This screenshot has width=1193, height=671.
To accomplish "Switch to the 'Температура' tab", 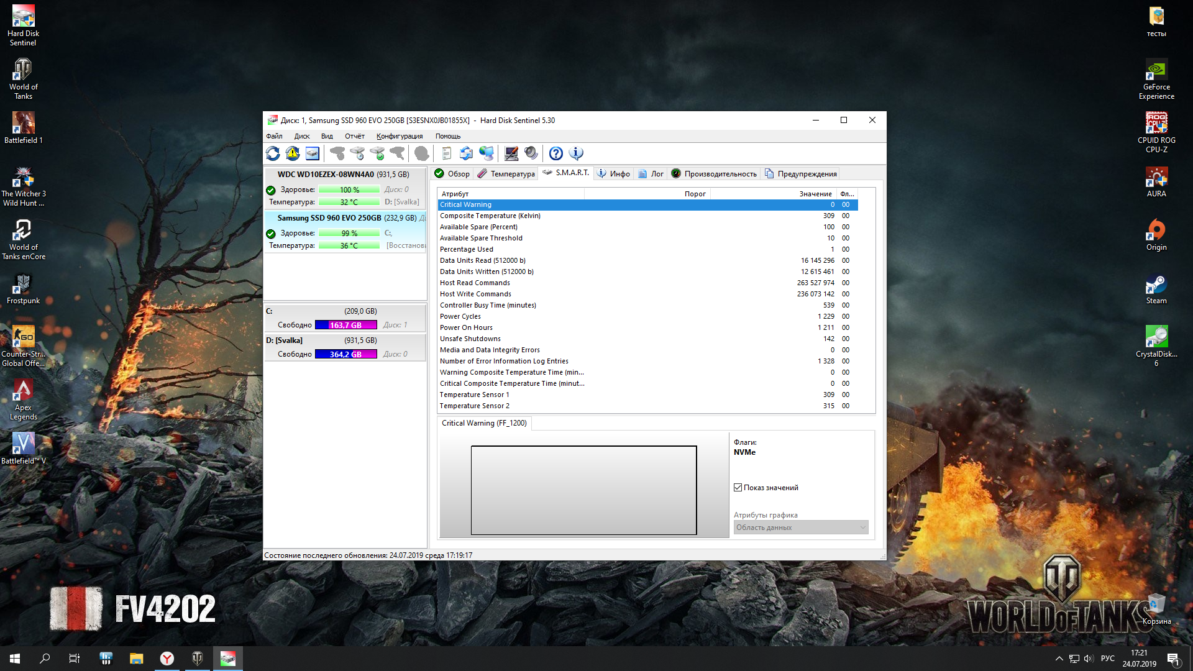I will pos(506,174).
